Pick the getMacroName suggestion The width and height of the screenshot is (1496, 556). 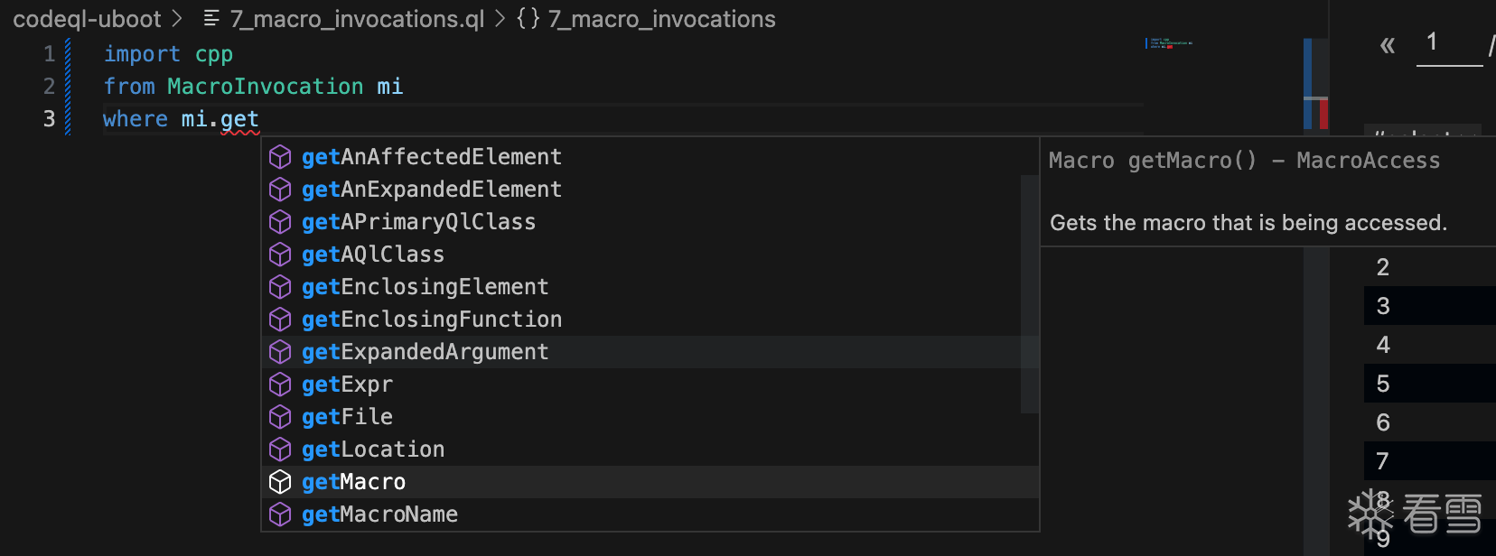pyautogui.click(x=379, y=514)
